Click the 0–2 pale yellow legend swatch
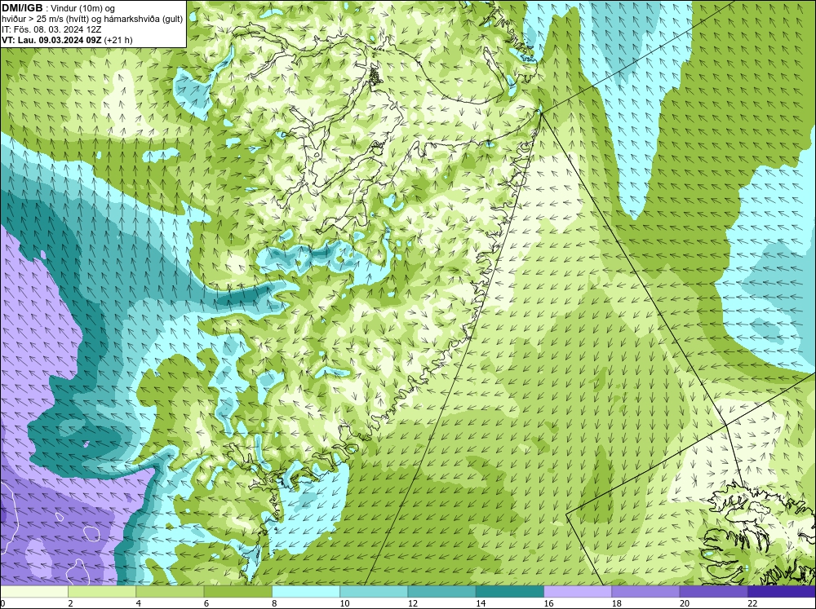This screenshot has height=609, width=816. click(x=33, y=592)
